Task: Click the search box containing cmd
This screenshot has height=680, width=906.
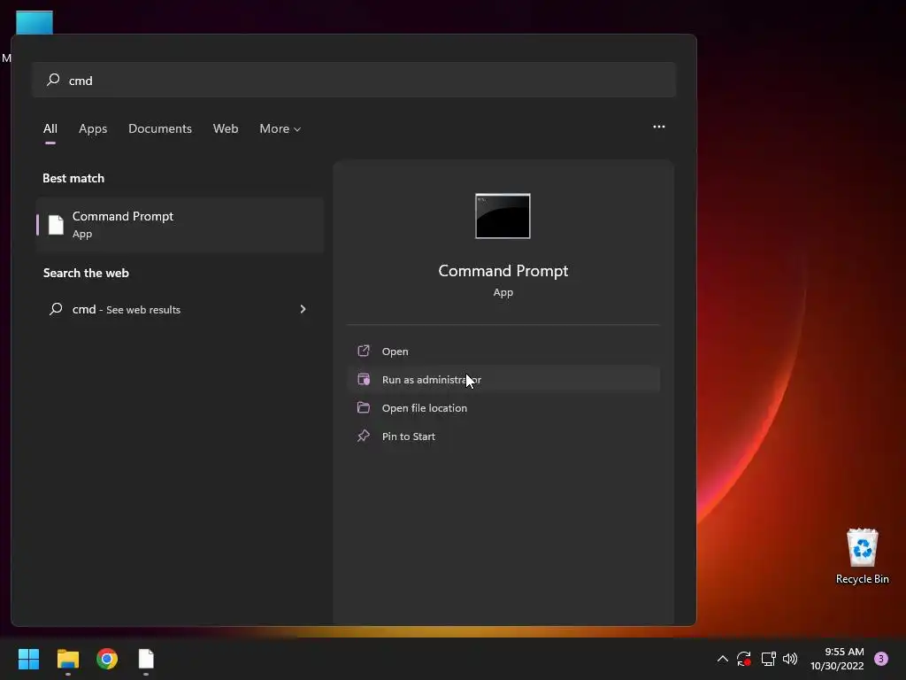Action: (x=354, y=80)
